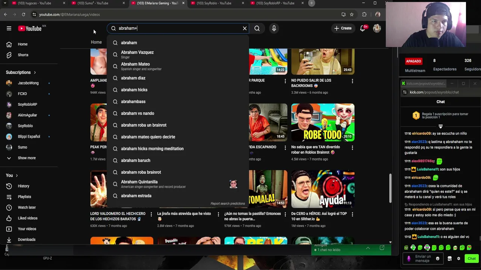Open Playlists in sidebar
Viewport: 481px width, 270px height.
pos(24,196)
